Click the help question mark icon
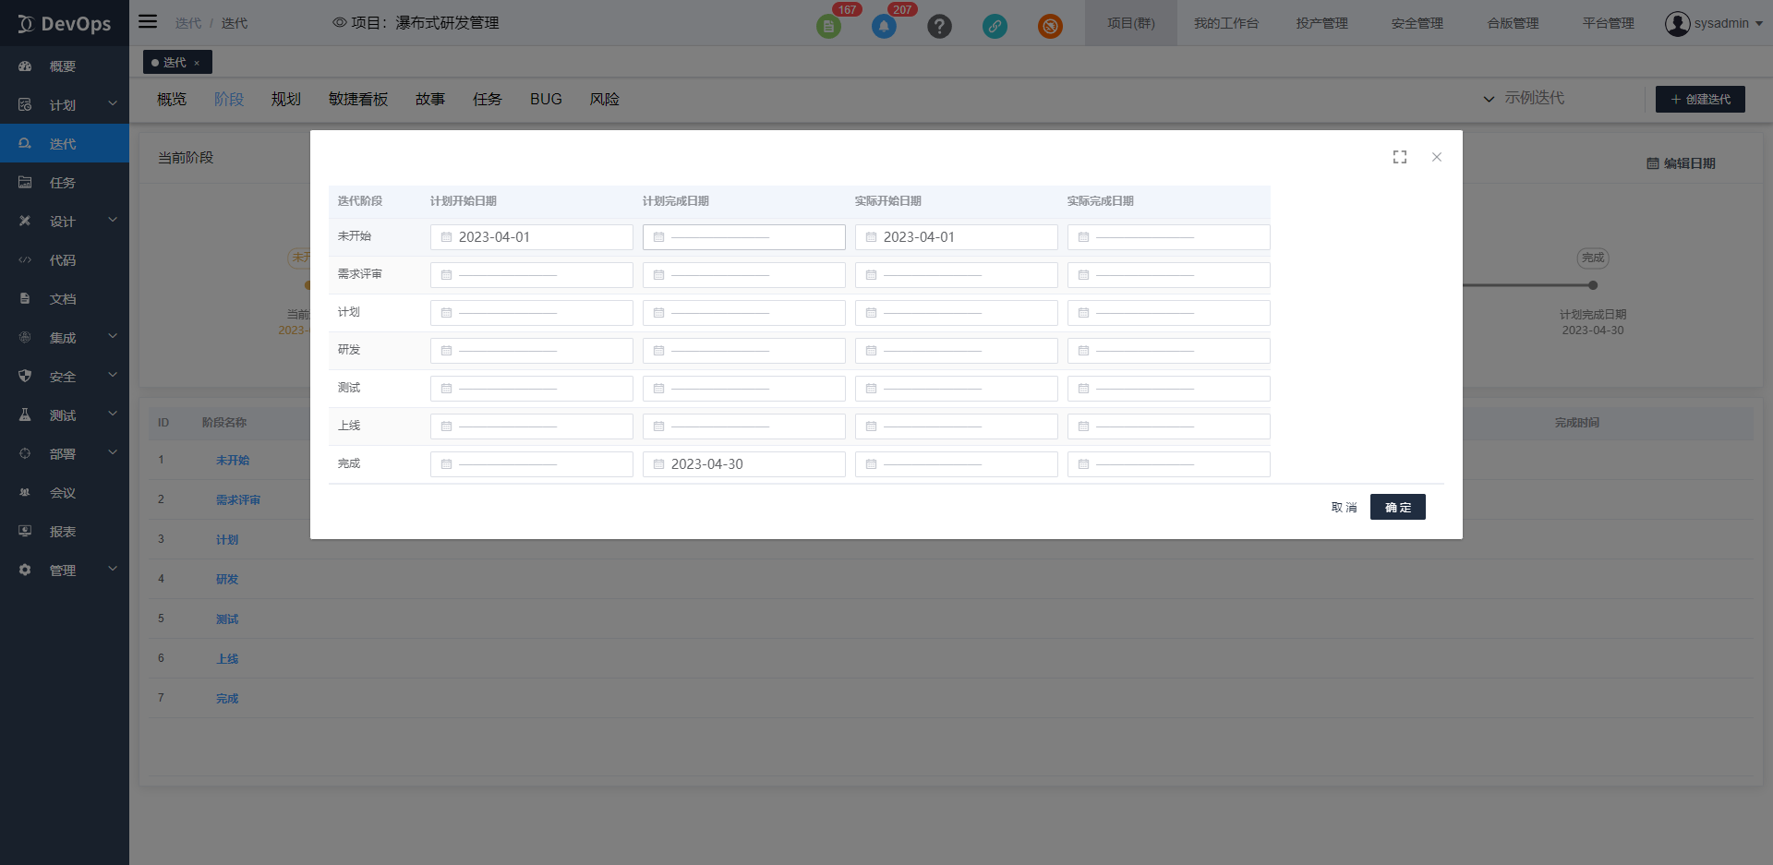 tap(939, 26)
